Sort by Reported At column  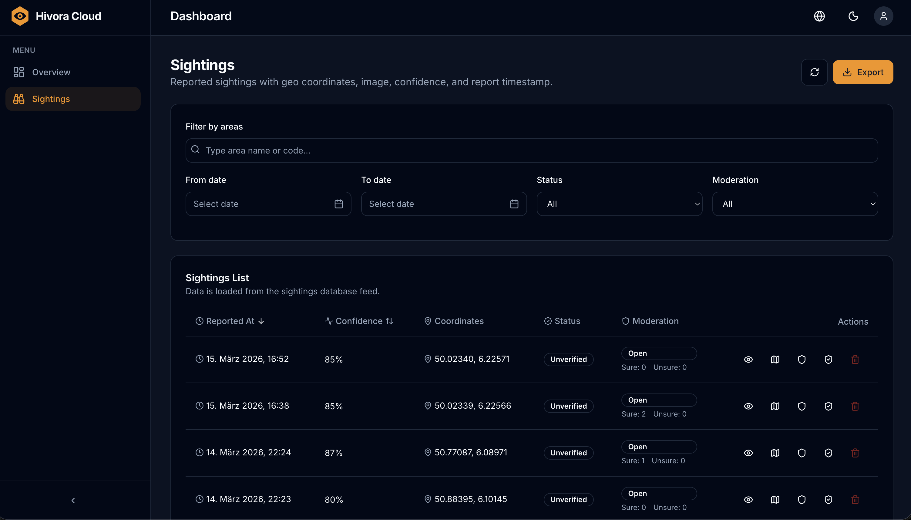[x=230, y=321]
